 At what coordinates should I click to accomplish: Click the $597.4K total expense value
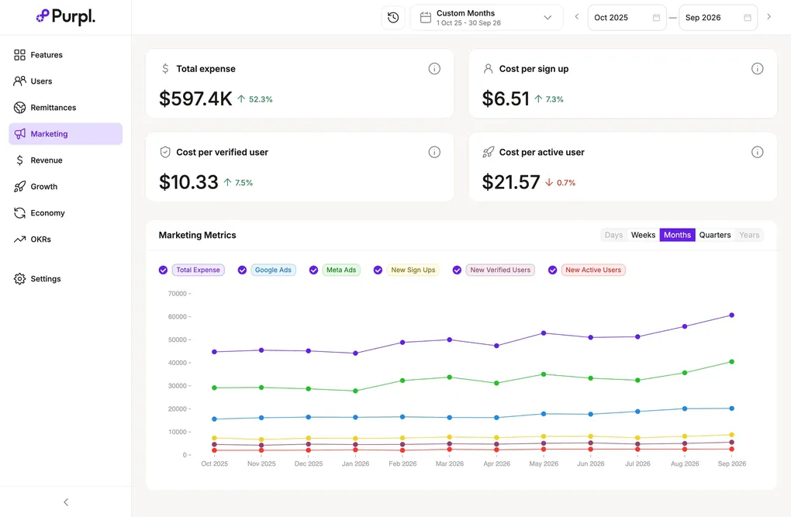click(x=195, y=98)
